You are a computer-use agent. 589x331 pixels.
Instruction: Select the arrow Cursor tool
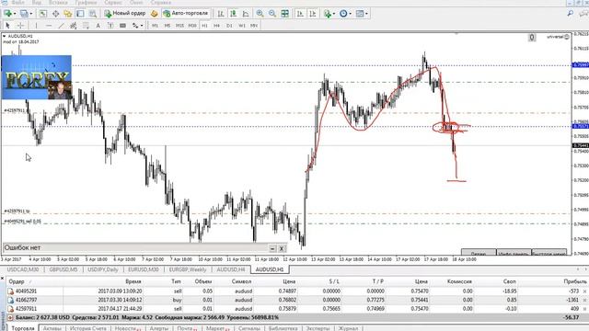click(7, 26)
